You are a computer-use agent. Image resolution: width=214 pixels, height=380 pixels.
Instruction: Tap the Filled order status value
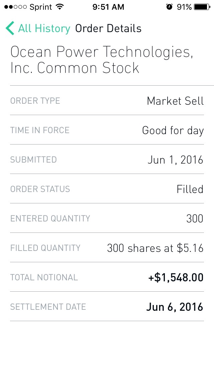click(190, 189)
